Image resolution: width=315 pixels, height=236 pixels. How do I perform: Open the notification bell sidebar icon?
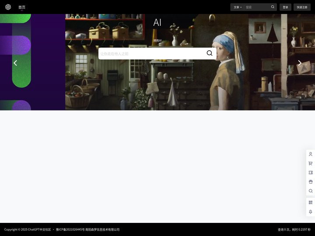click(x=311, y=212)
